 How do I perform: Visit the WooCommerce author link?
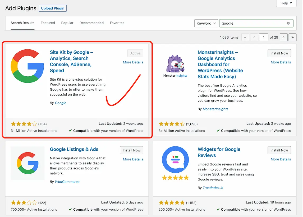pyautogui.click(x=67, y=182)
